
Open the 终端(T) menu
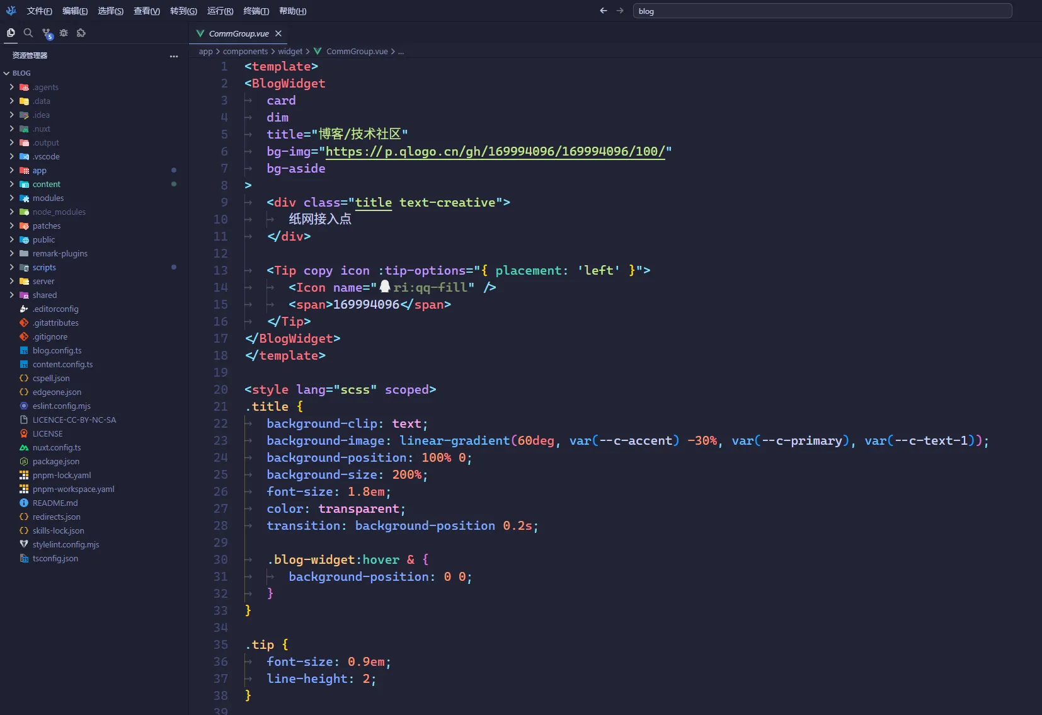point(256,11)
